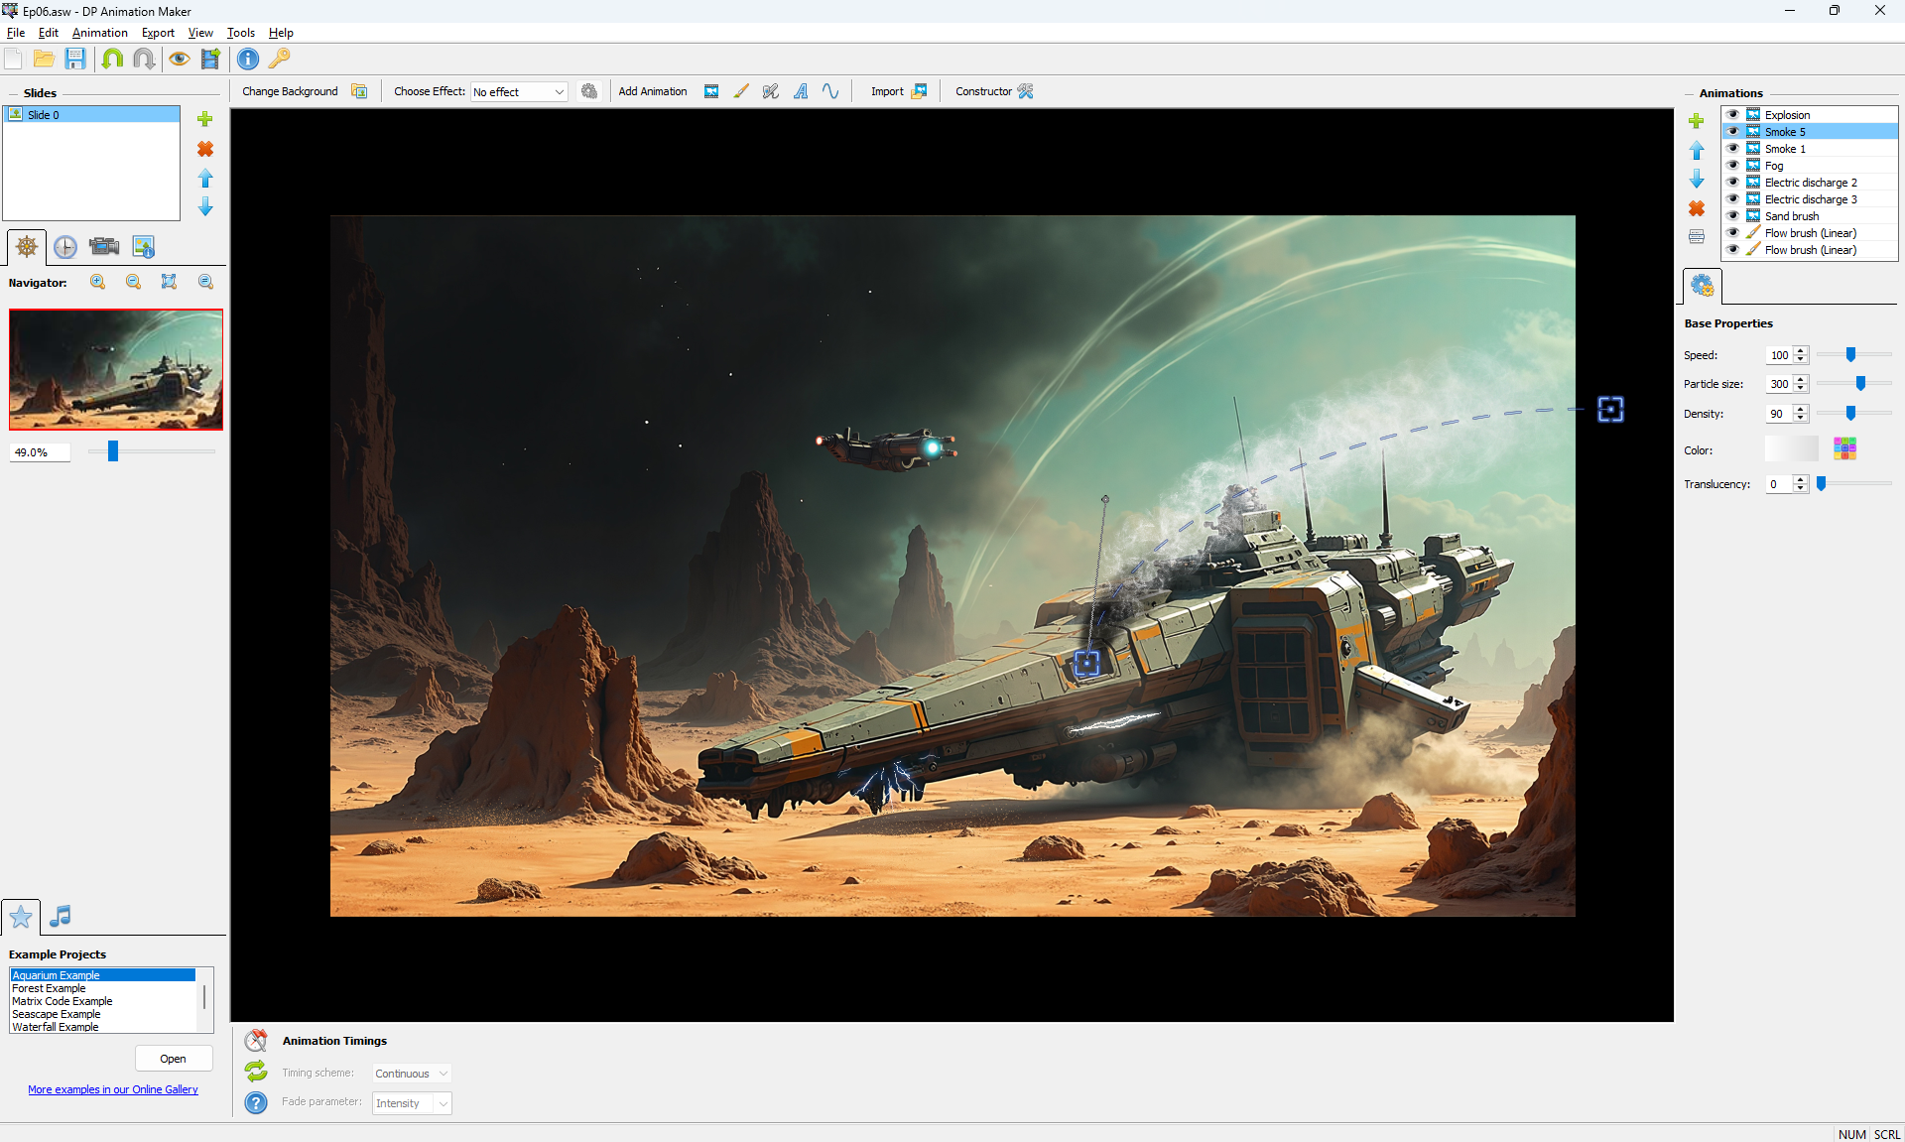Open the Choose Effect dropdown
Screen dimensions: 1905x1142
(518, 91)
